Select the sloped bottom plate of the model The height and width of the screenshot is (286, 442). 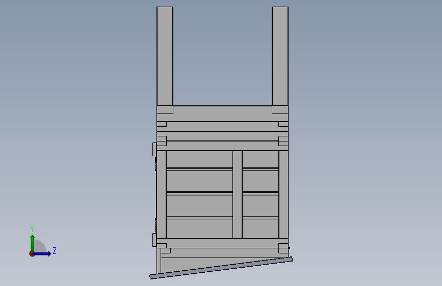tap(221, 268)
